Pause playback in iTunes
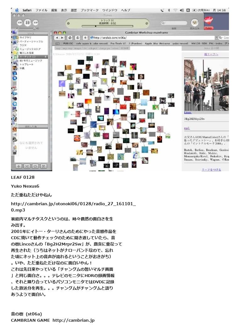The image size is (240, 328). pos(27,22)
